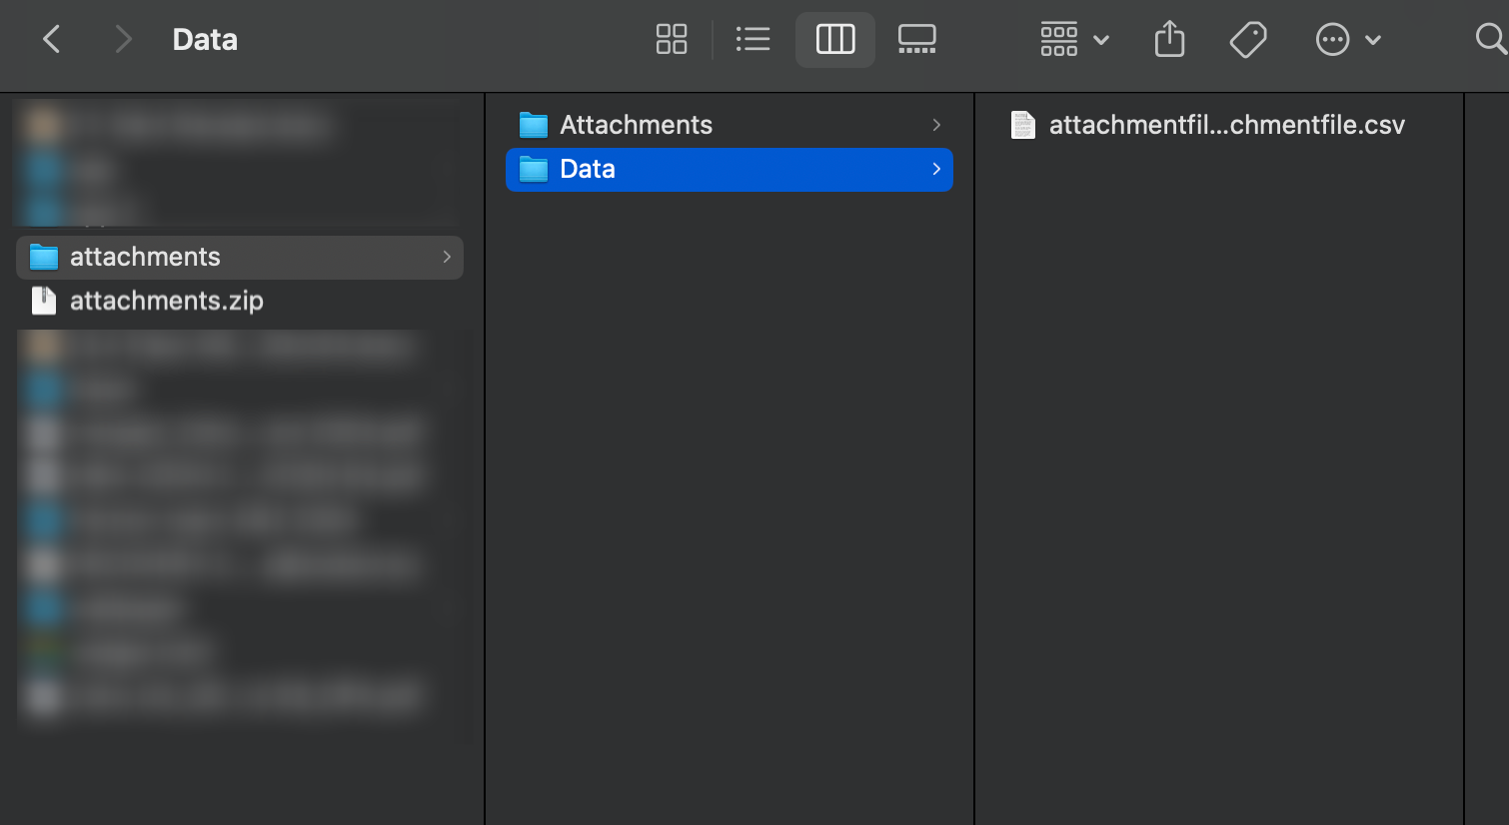This screenshot has width=1509, height=825.
Task: Open the Edit Tags button
Action: [1248, 40]
